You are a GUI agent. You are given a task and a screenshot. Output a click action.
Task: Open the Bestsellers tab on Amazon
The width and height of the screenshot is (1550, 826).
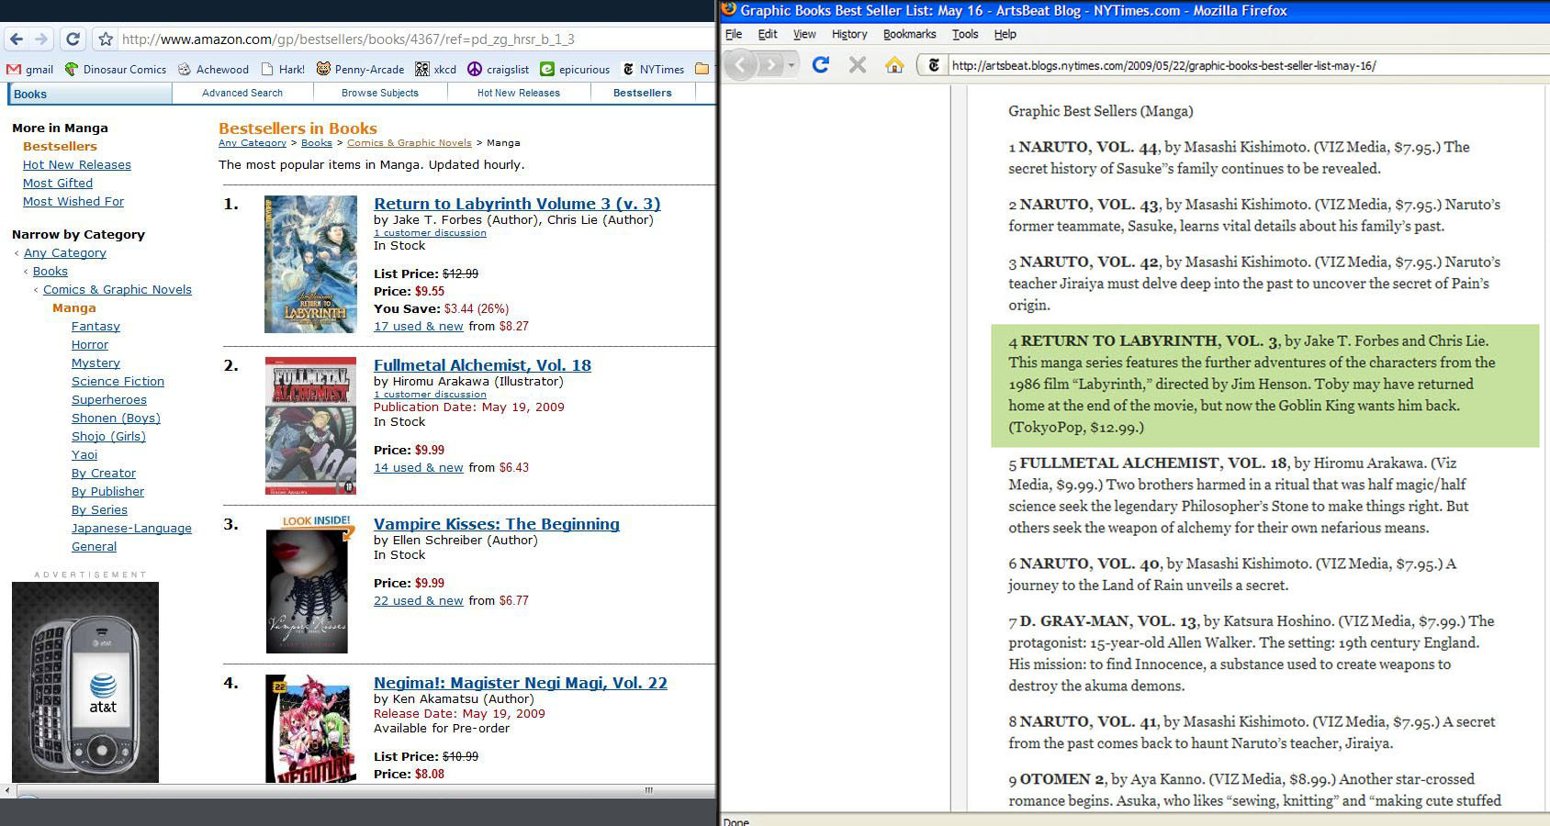[643, 93]
